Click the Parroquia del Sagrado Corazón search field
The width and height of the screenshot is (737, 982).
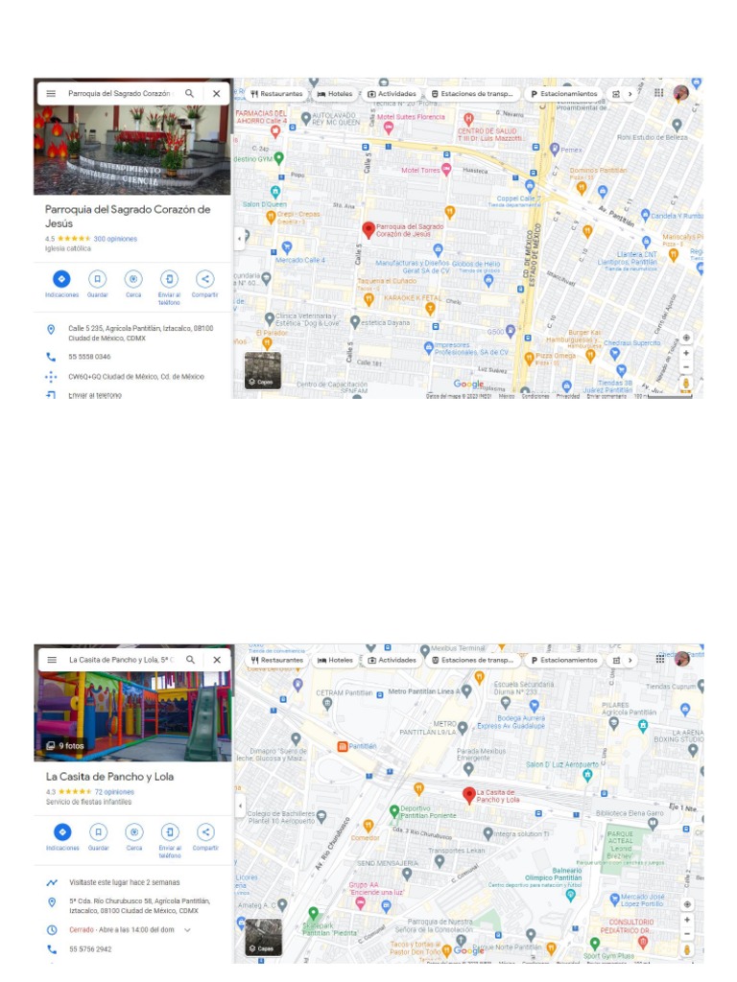click(x=119, y=93)
